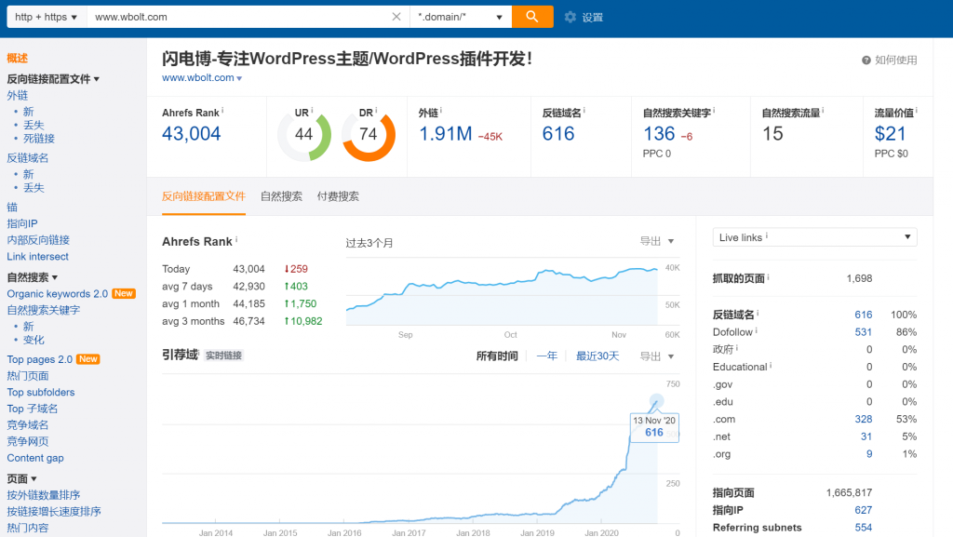Open the http + https protocol dropdown

(47, 17)
